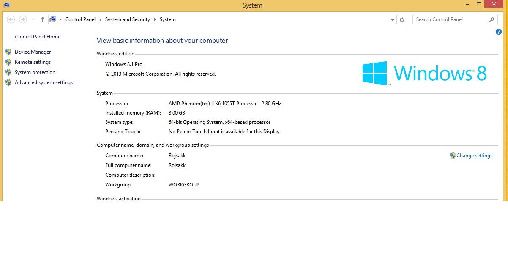508x274 pixels.
Task: Click the Forward navigation arrow
Action: (23, 19)
